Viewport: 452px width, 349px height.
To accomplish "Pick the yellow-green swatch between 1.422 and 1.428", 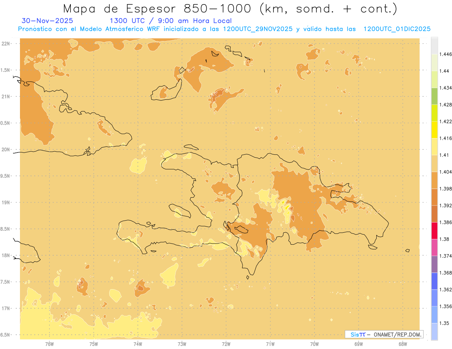I will coord(434,113).
